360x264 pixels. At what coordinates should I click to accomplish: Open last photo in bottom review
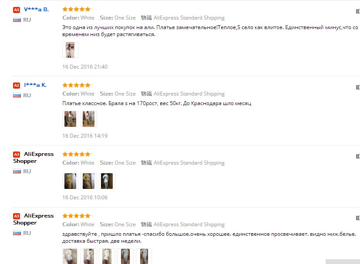[x=144, y=256]
